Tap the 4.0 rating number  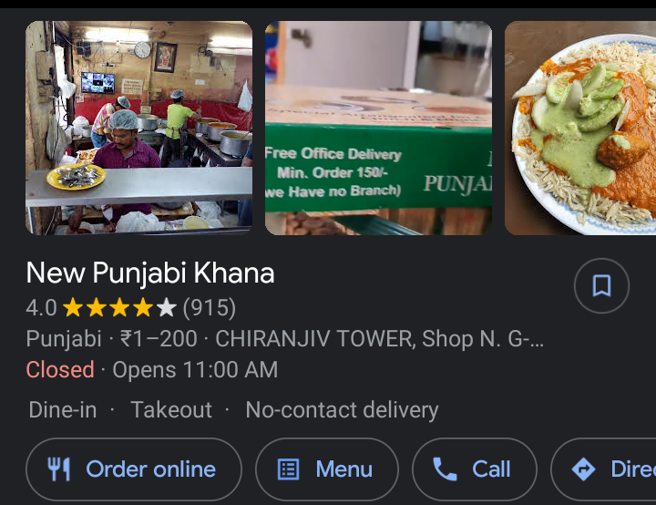point(41,308)
